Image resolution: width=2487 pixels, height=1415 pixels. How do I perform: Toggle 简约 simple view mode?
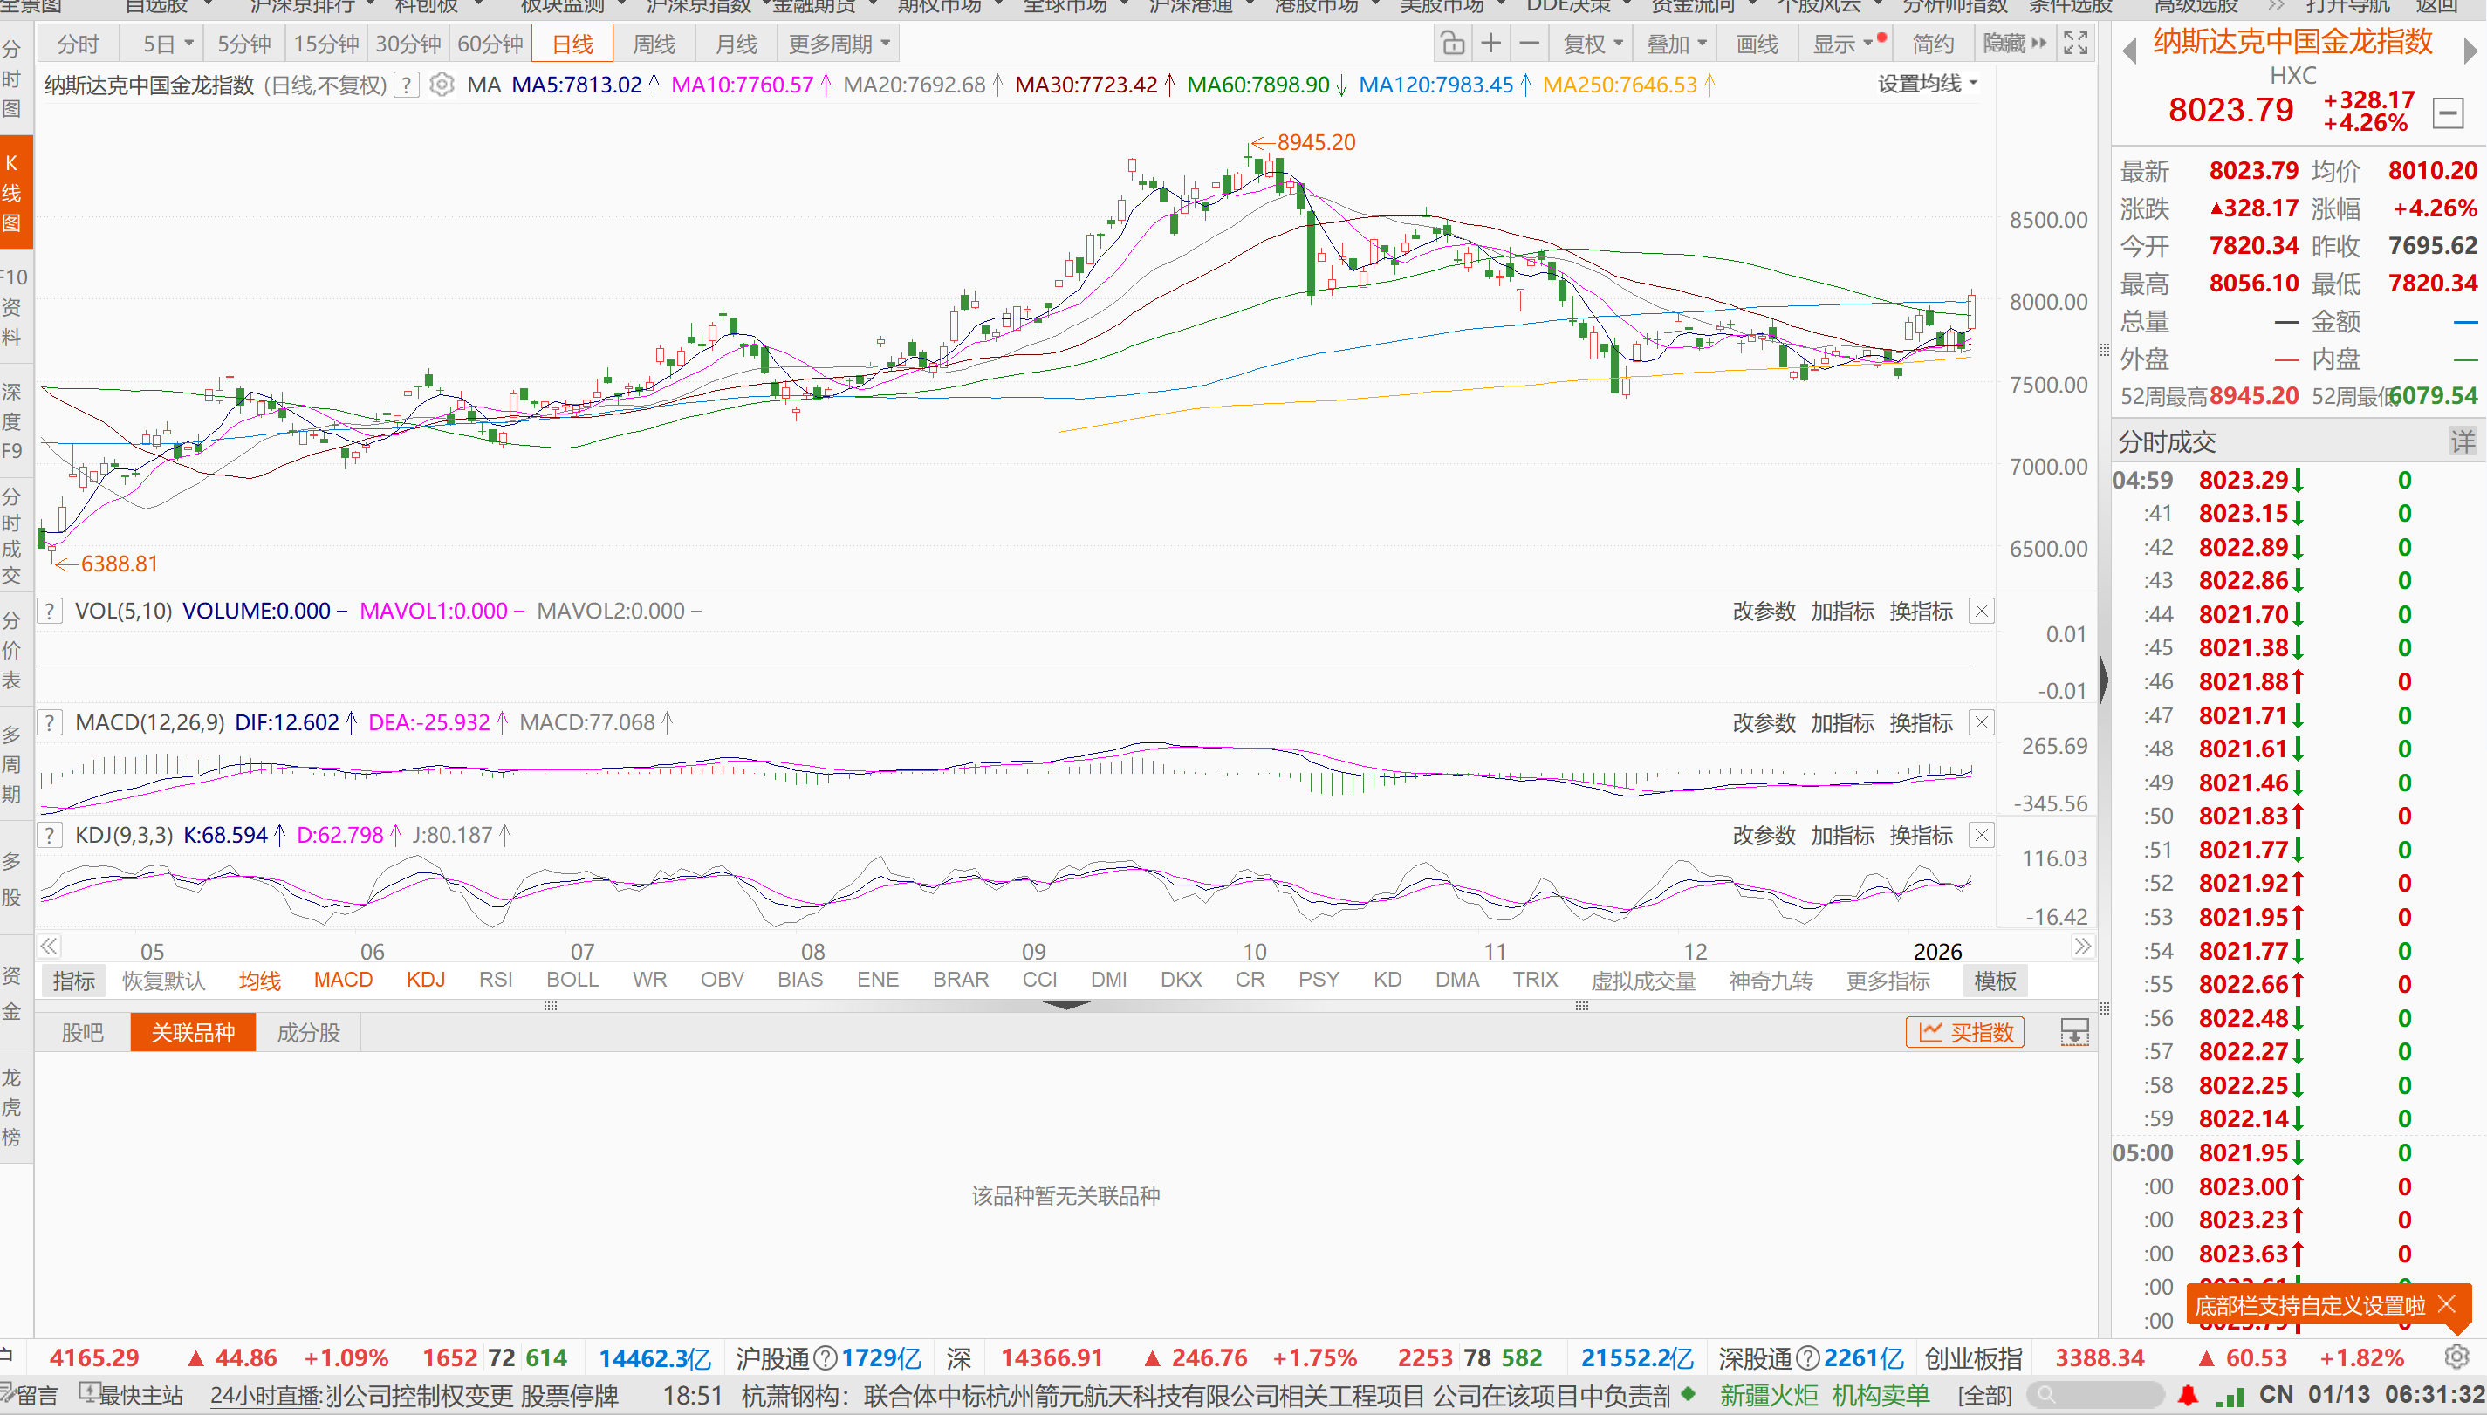(x=1932, y=44)
